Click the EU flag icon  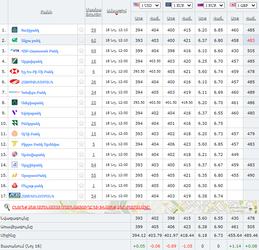[x=168, y=5]
